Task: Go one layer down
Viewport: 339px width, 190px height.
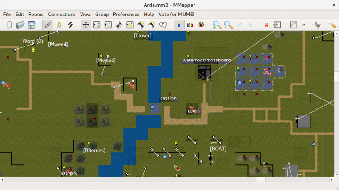Action: pos(250,25)
